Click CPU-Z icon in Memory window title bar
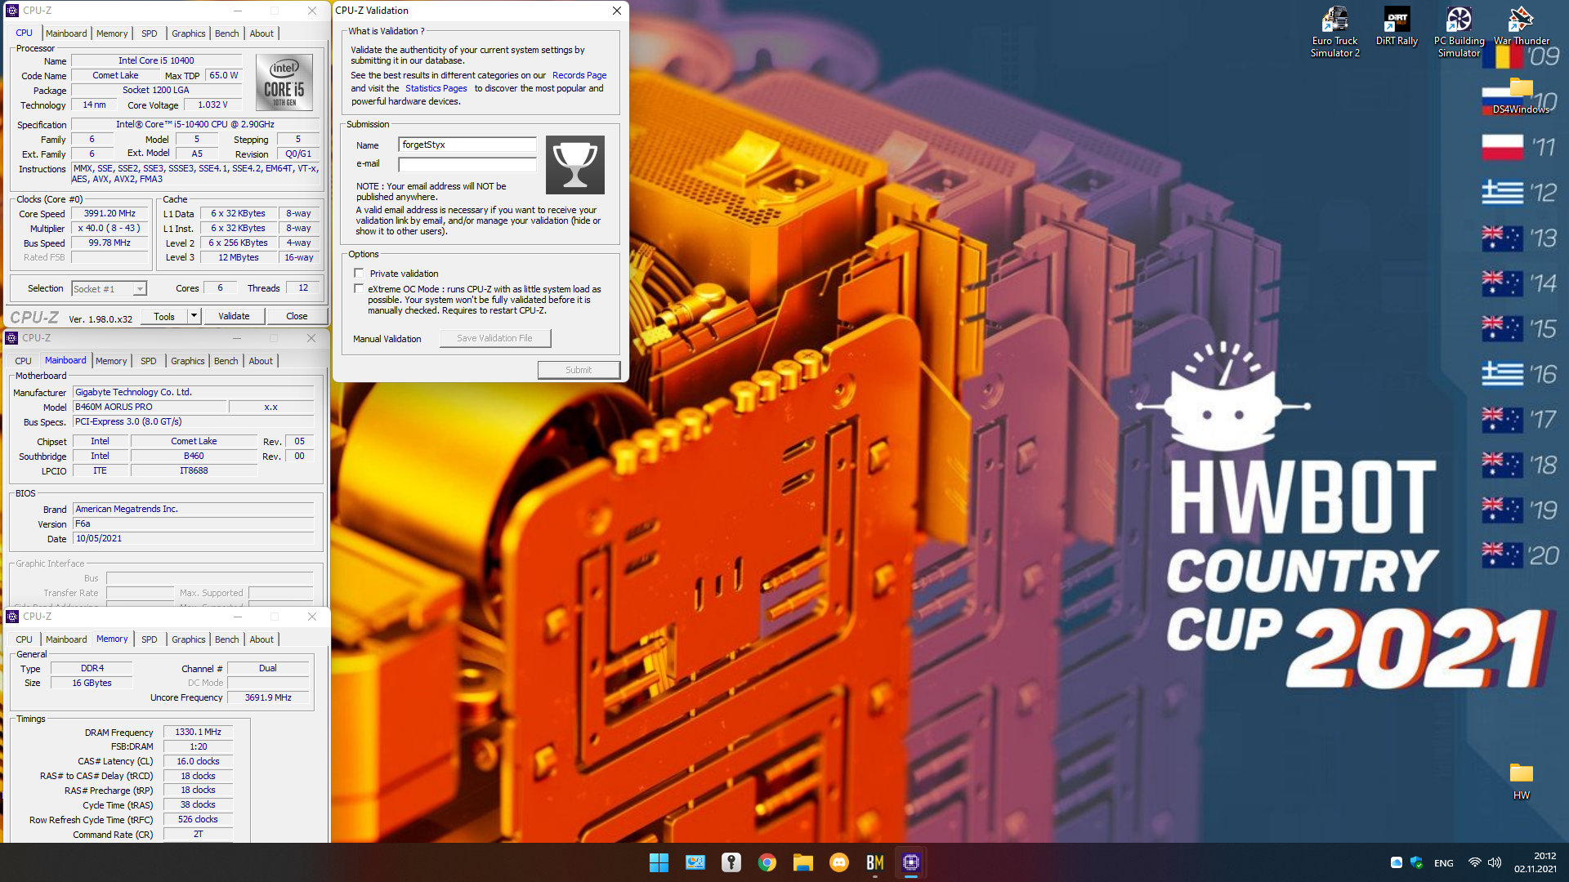This screenshot has width=1569, height=882. coord(12,617)
